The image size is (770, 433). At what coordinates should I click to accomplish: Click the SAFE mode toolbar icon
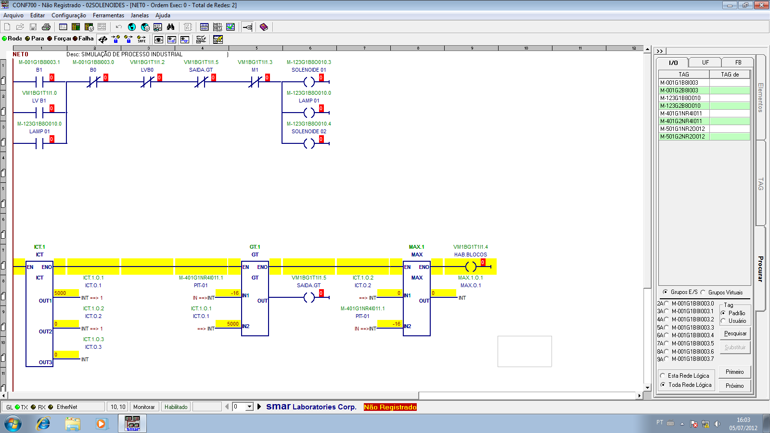tap(141, 39)
